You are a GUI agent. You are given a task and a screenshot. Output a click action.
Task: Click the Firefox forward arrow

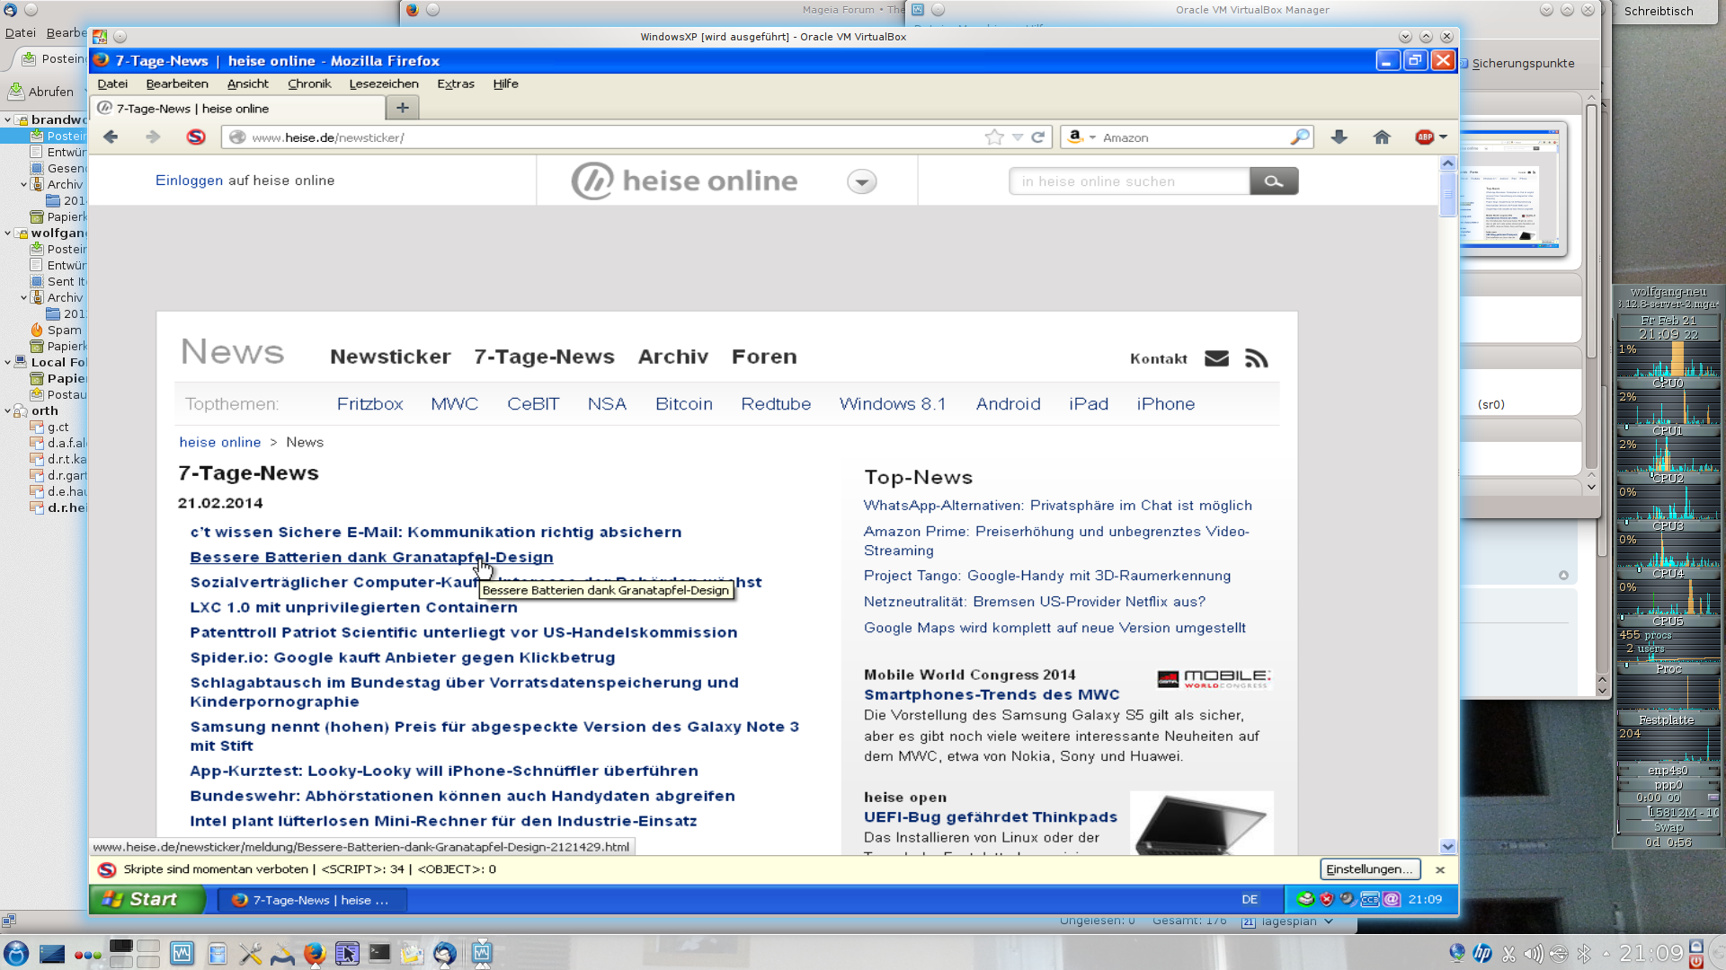(x=153, y=137)
